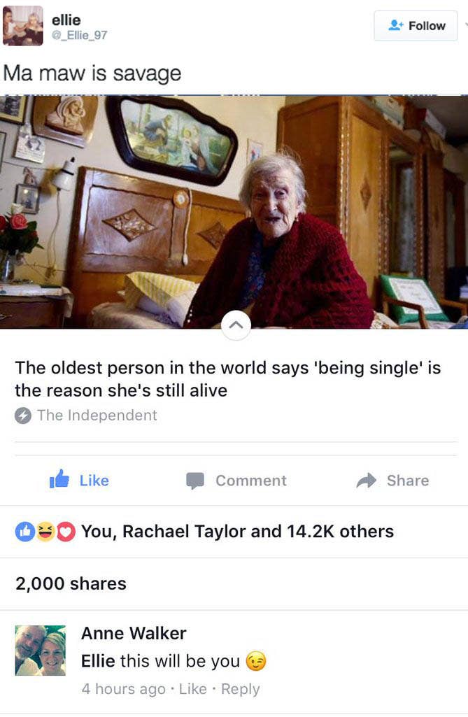Click the red heart love reaction

tap(66, 532)
